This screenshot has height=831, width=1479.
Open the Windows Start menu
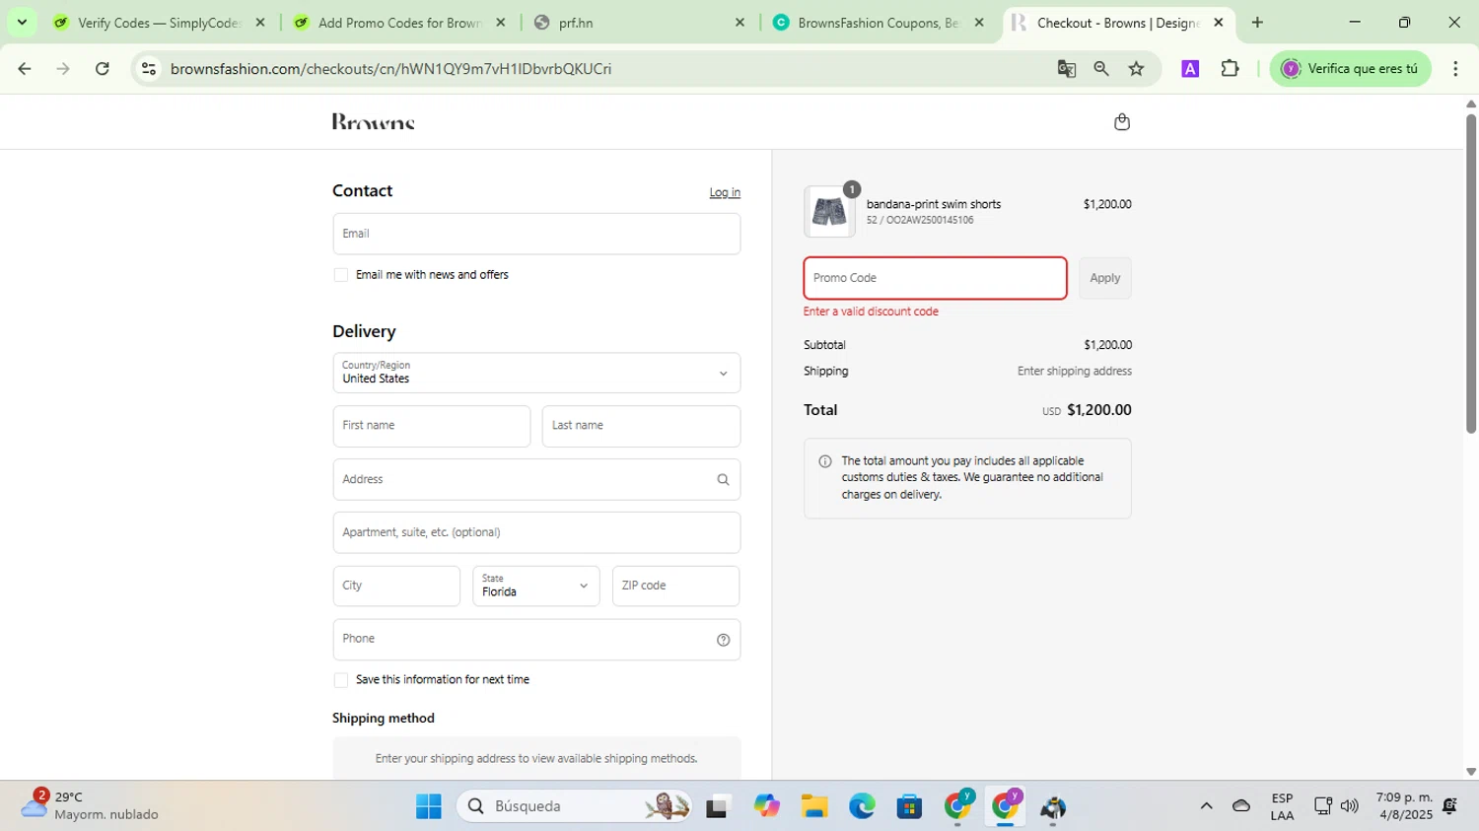429,807
